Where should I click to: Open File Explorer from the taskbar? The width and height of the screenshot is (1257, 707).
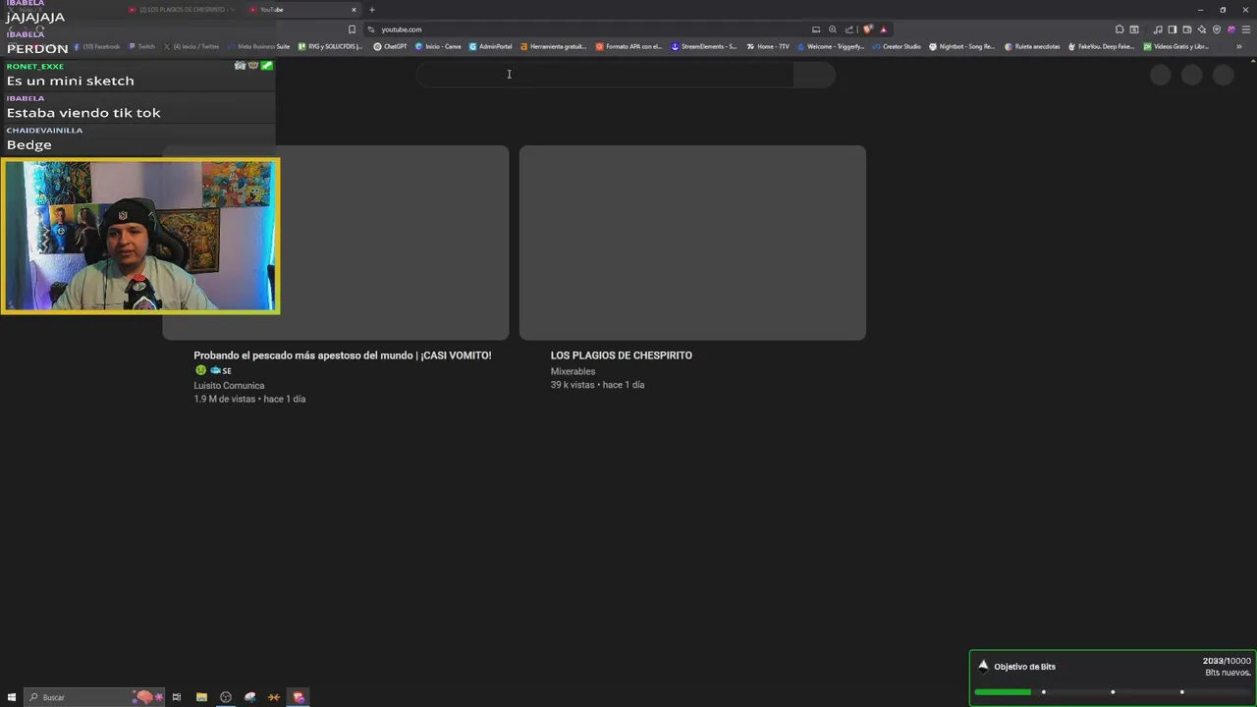pos(201,697)
